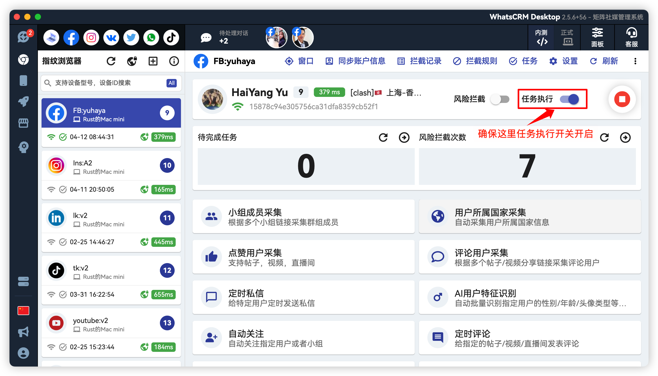658x376 pixels.
Task: Refresh the 风险拦截次数 counter
Action: pos(604,137)
